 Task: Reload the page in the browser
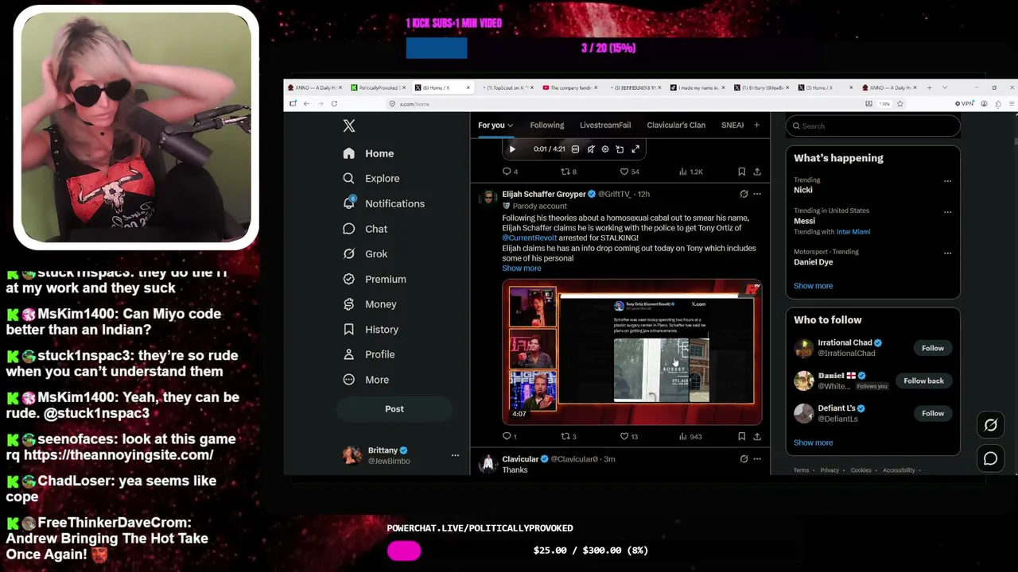click(x=334, y=103)
